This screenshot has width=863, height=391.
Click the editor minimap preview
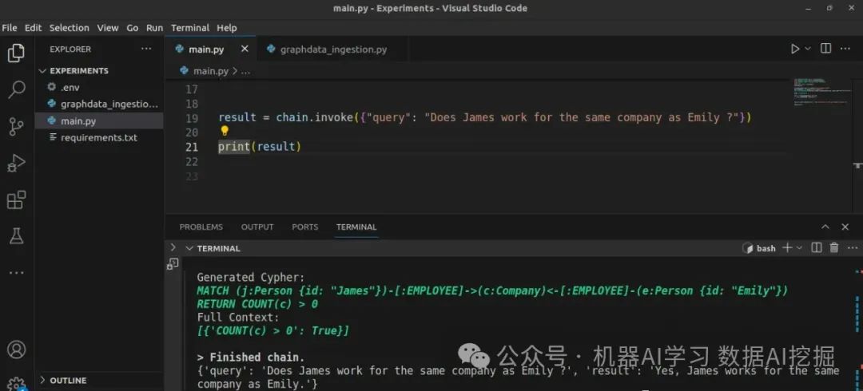tap(820, 93)
